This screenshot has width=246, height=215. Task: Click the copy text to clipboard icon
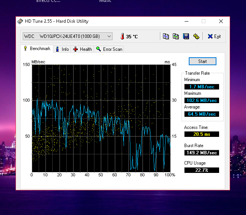point(166,36)
